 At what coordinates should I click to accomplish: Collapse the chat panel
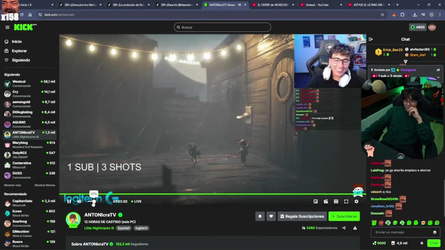coord(371,39)
